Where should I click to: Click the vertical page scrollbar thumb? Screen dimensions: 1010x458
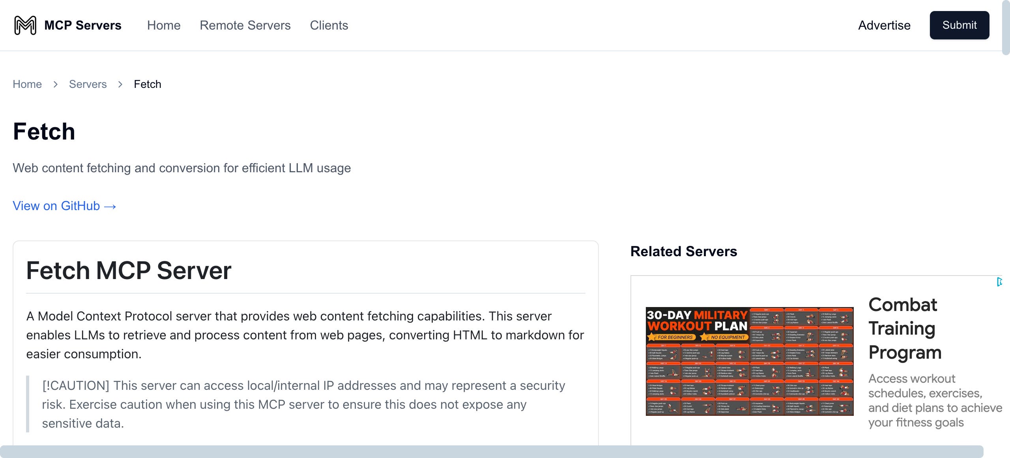pos(1006,27)
